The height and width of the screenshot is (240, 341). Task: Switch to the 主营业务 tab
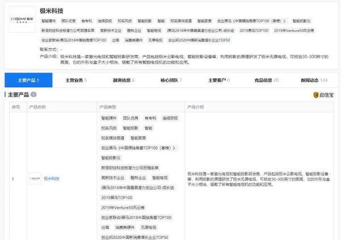74,80
